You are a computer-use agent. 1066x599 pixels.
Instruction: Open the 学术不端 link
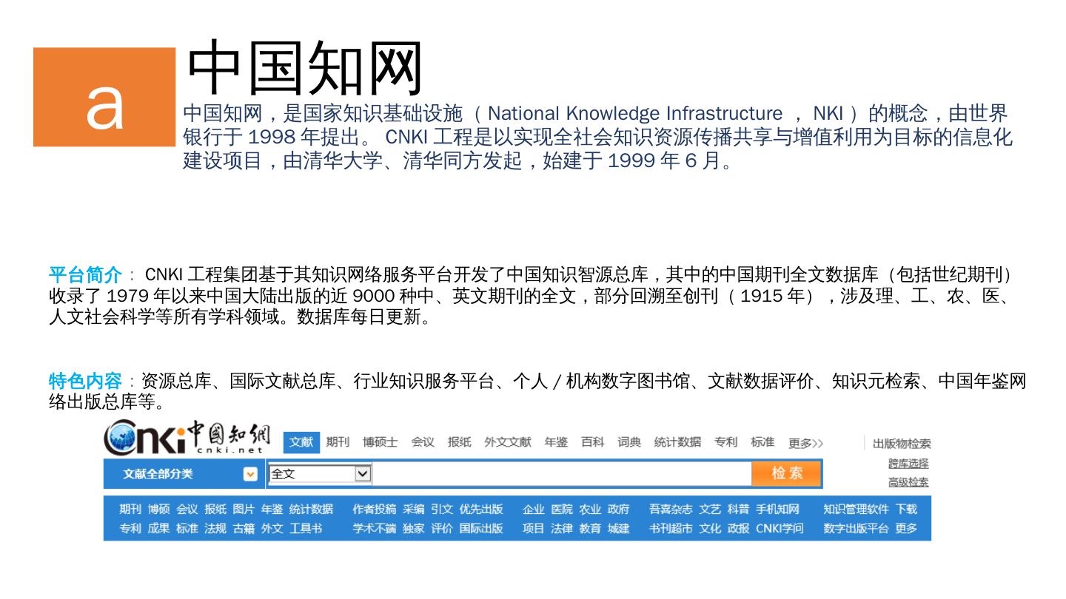[x=375, y=529]
